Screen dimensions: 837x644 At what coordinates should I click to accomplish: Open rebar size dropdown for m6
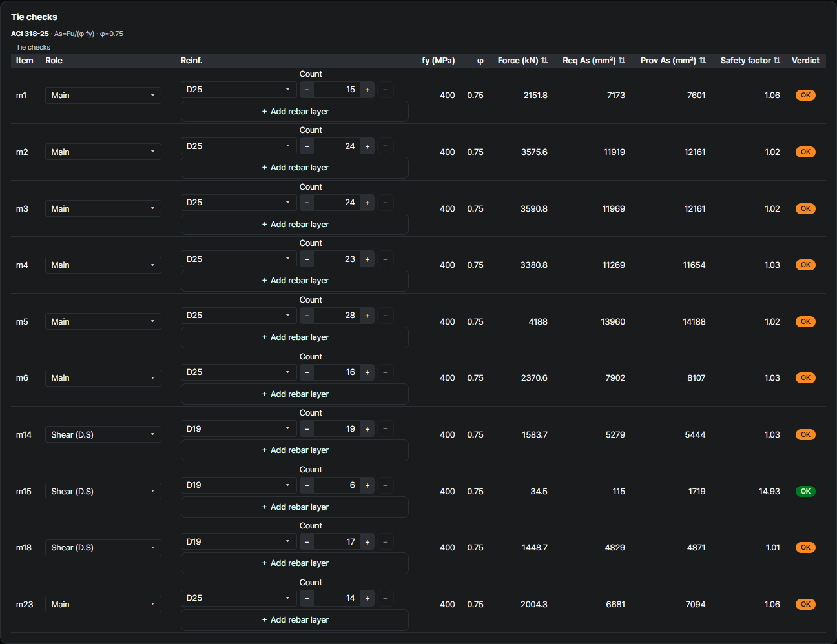click(239, 372)
